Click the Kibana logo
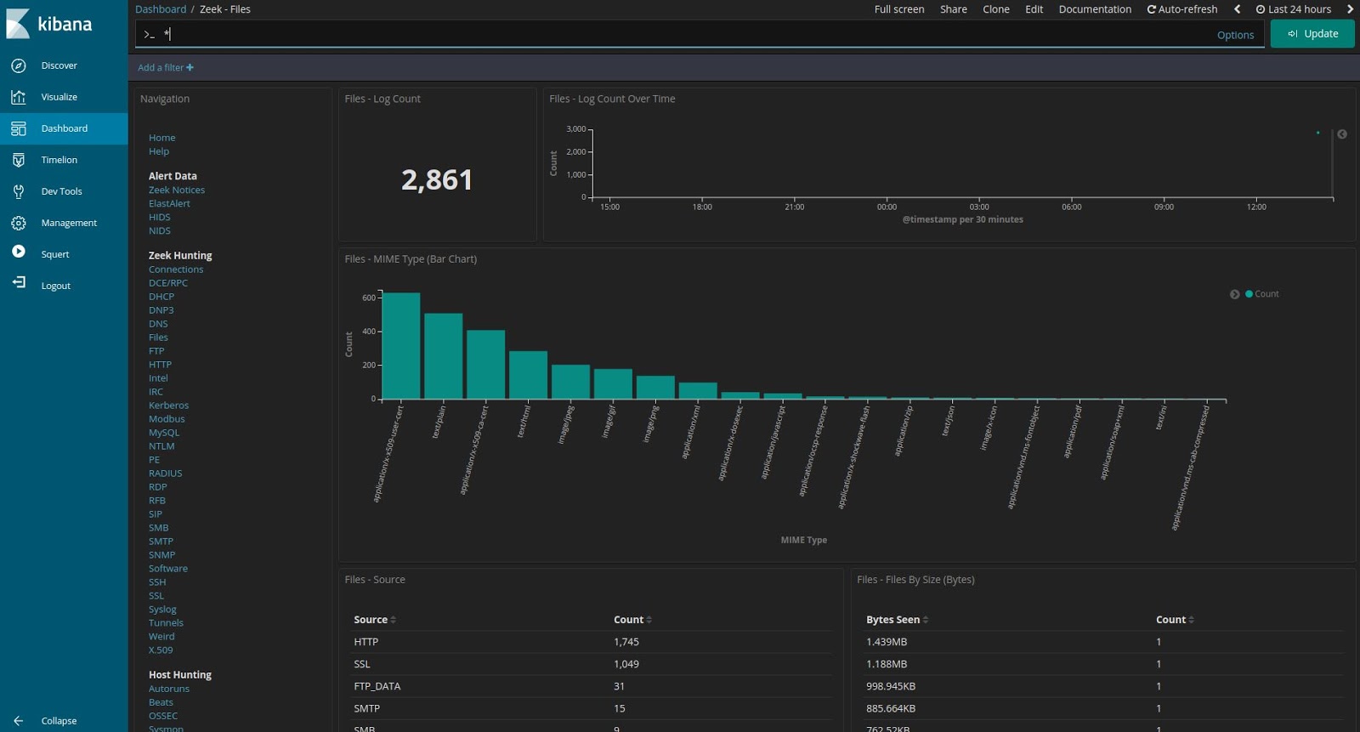The image size is (1360, 732). 49,24
